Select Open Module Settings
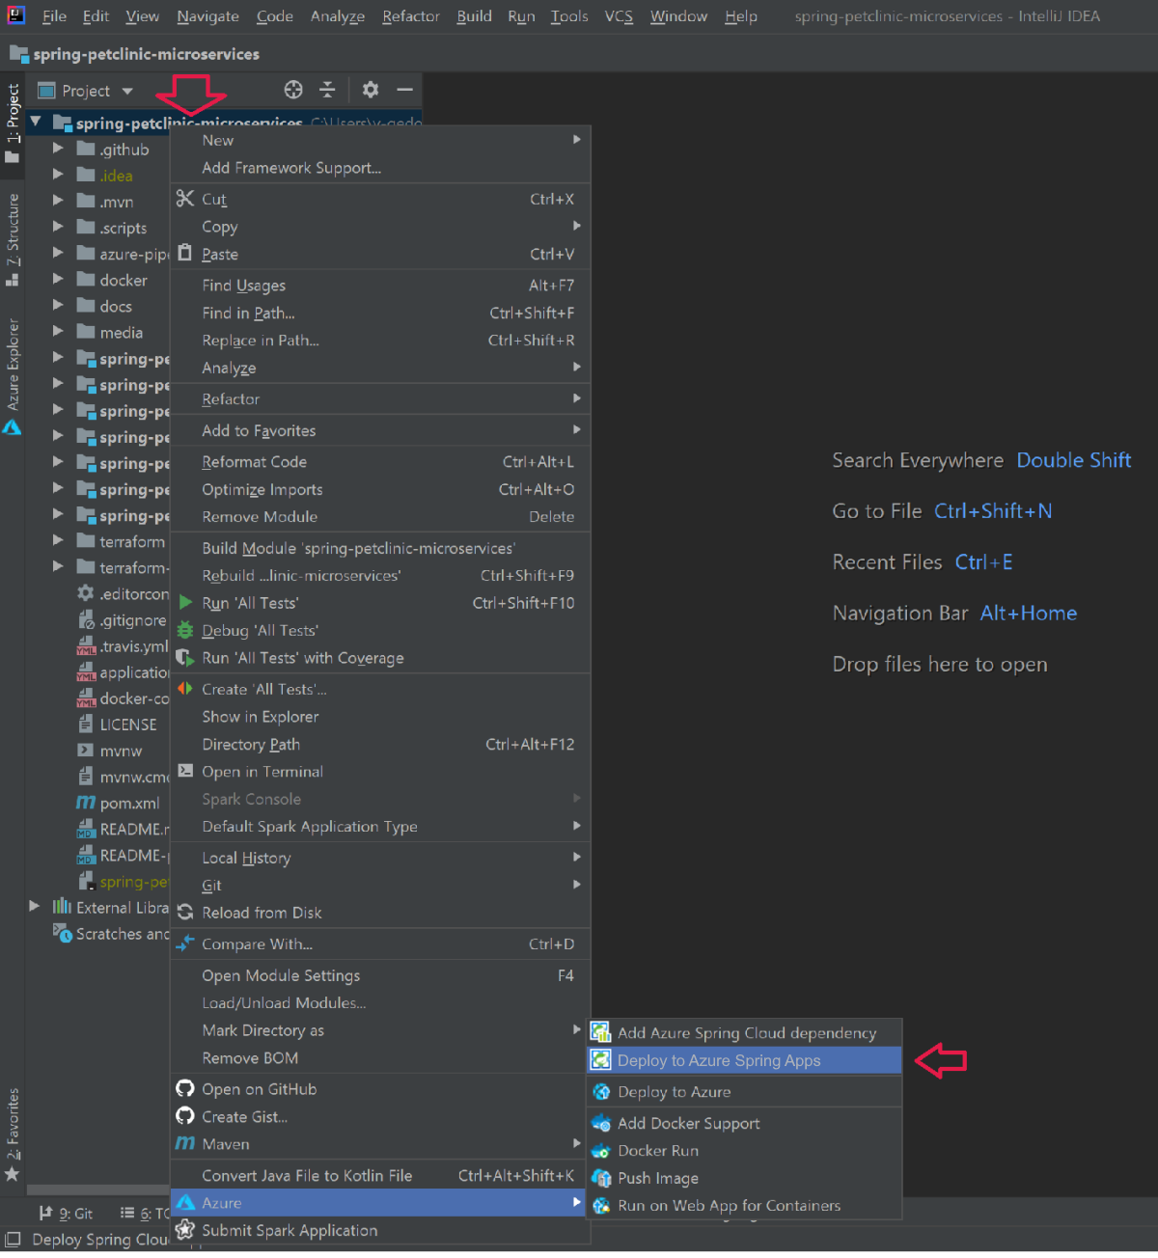The height and width of the screenshot is (1258, 1158). 380,975
